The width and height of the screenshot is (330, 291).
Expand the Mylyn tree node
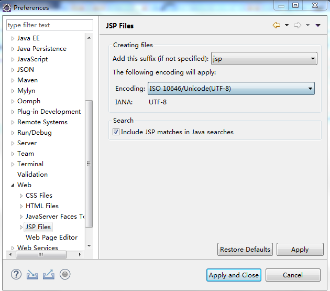pos(13,91)
